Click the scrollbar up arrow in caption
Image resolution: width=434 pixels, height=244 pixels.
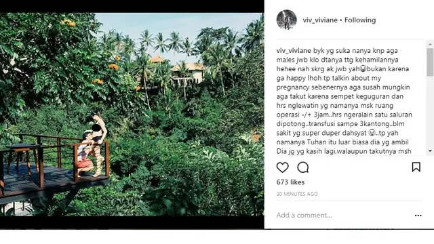[x=430, y=44]
